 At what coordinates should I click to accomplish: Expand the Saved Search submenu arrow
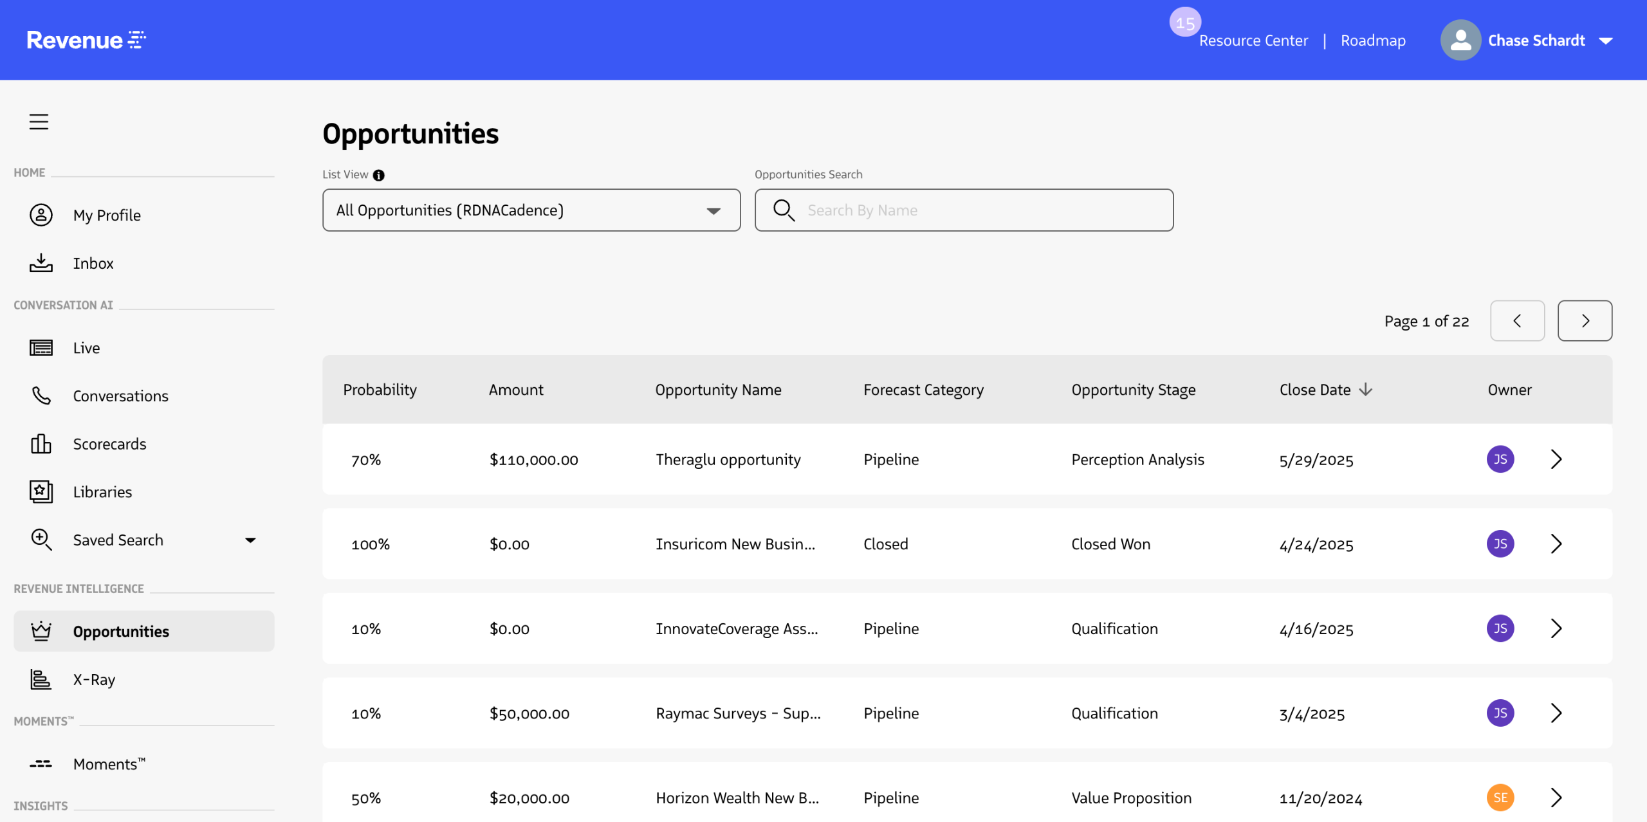click(x=250, y=540)
